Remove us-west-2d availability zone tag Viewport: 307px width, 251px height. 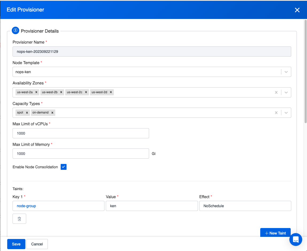click(x=111, y=92)
